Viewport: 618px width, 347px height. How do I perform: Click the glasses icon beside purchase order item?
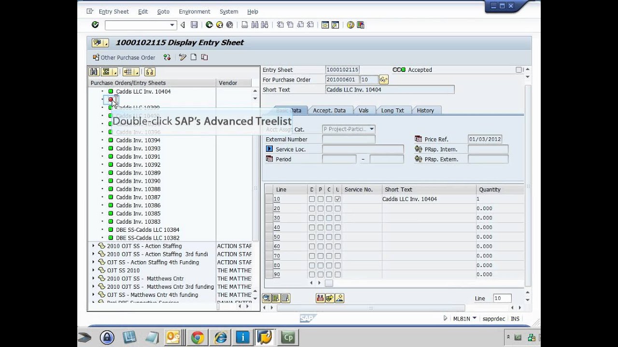pos(384,80)
